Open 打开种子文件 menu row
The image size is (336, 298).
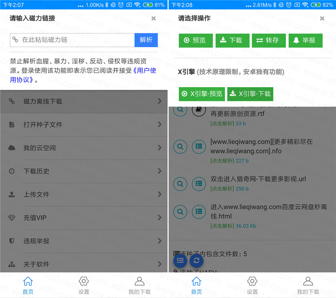click(84, 125)
